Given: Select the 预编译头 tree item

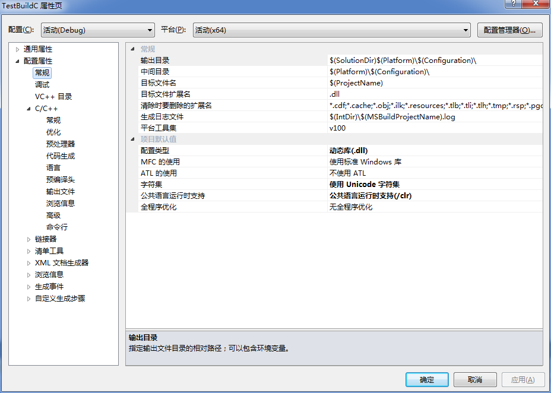Looking at the screenshot, I should coord(61,180).
